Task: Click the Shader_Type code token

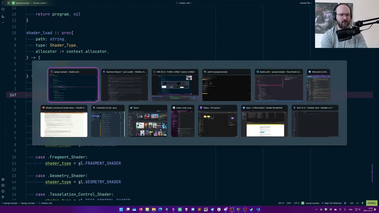Action: click(63, 45)
